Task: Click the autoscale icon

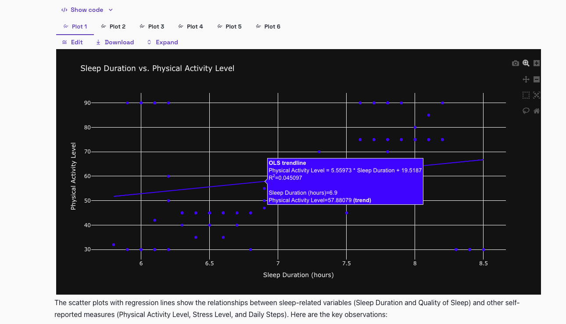Action: [x=536, y=95]
